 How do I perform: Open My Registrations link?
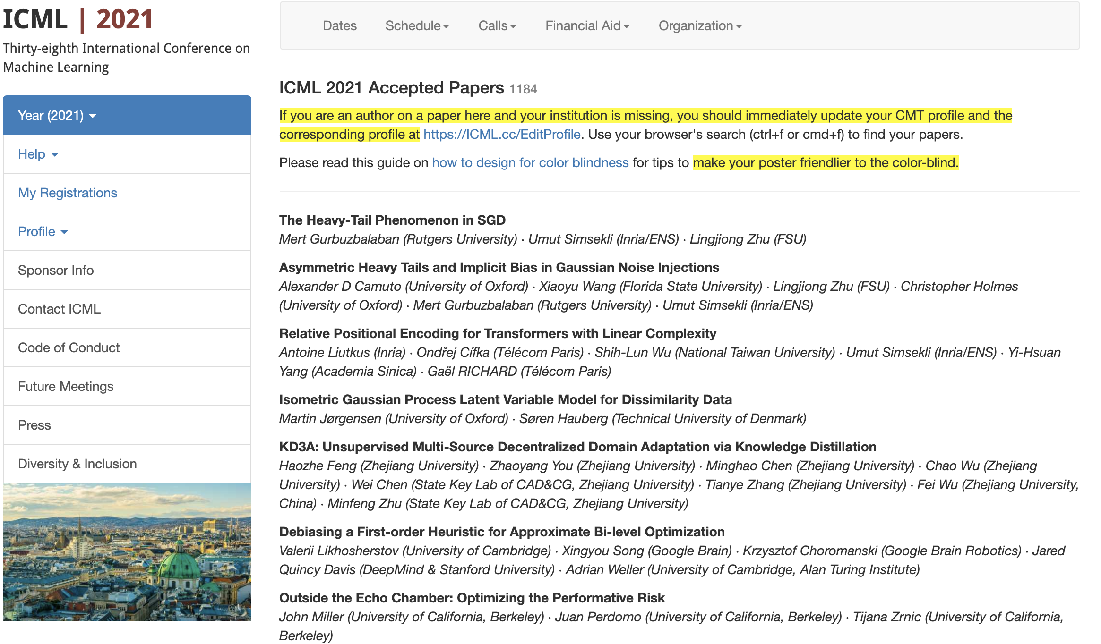click(68, 193)
